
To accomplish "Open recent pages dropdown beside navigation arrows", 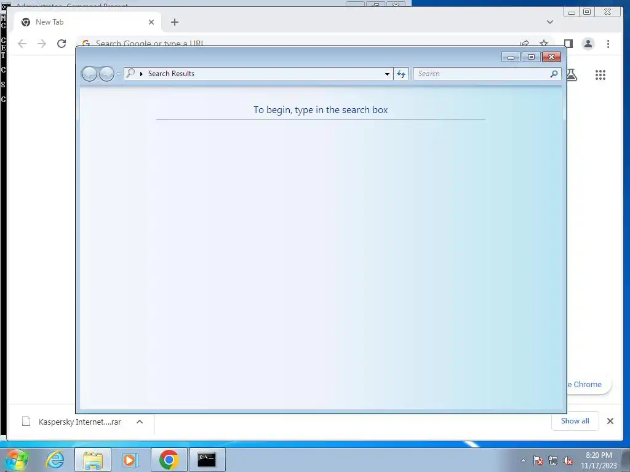I will [119, 74].
